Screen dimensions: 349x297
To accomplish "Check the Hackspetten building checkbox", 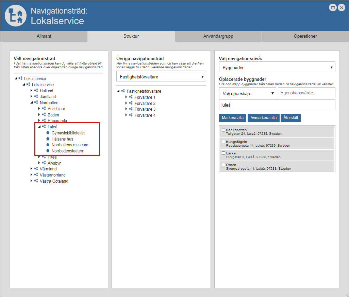I will point(223,130).
